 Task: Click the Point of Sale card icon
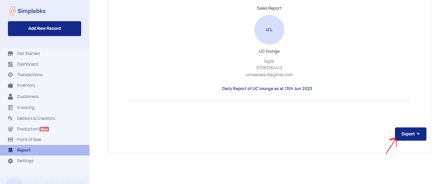tap(11, 140)
